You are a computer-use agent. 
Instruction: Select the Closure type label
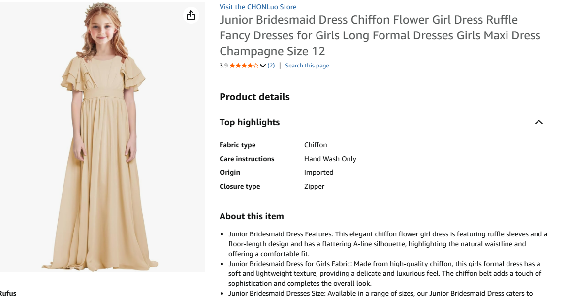pyautogui.click(x=240, y=186)
